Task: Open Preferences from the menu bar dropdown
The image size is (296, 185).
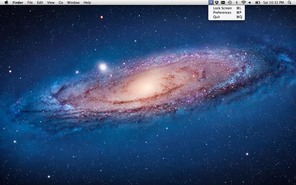Action: point(226,13)
